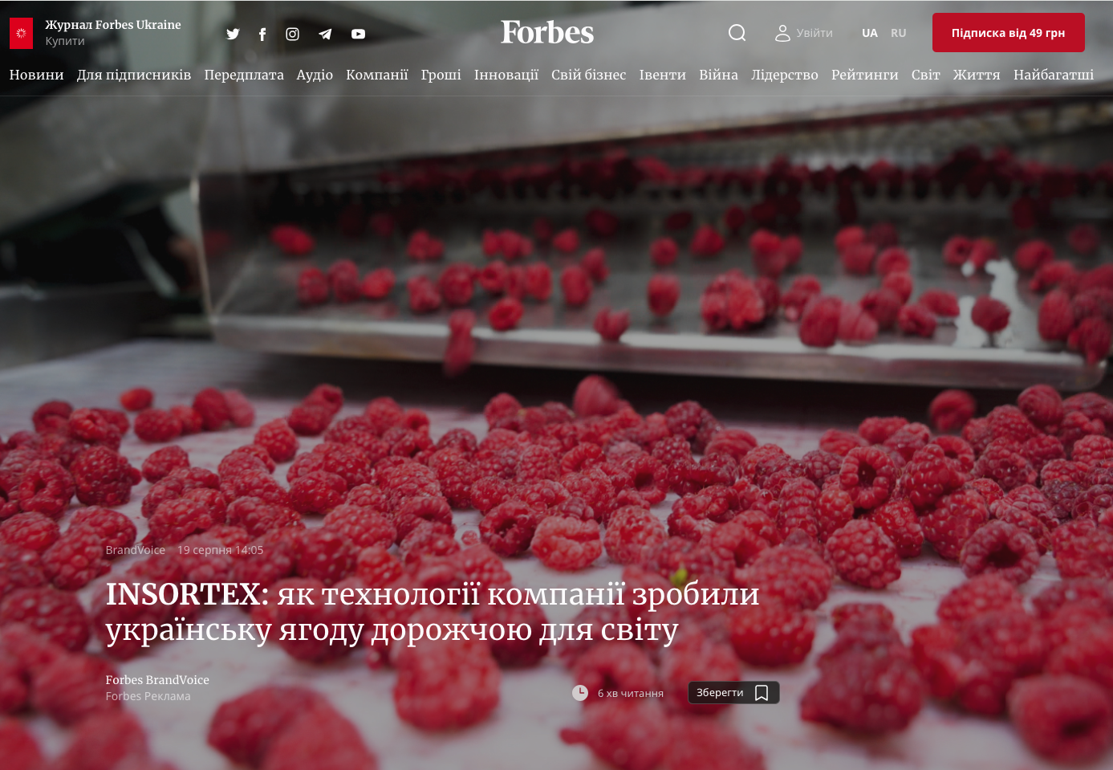This screenshot has height=770, width=1113.
Task: Click the Купити magazine link
Action: (x=65, y=41)
